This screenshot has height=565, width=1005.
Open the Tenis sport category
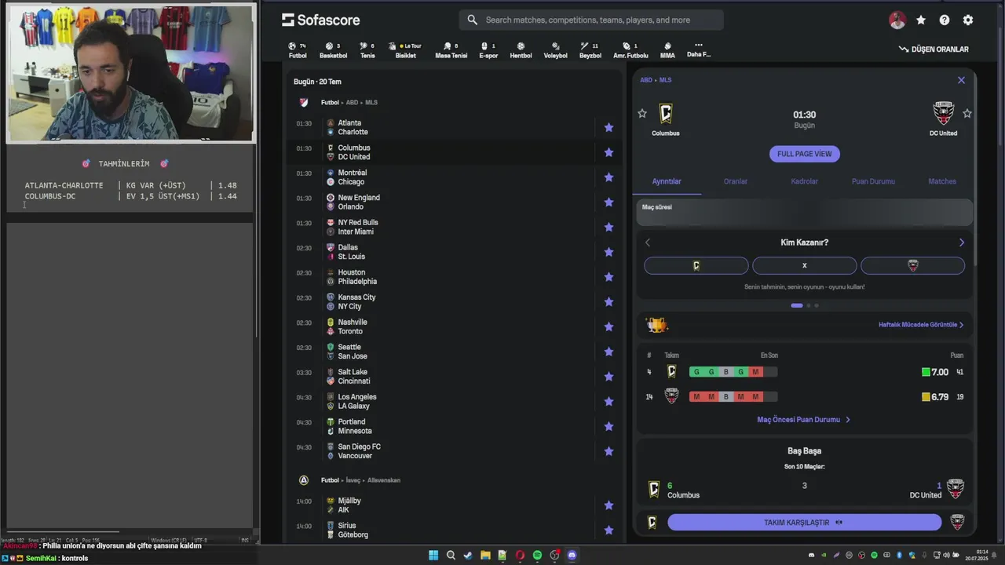367,50
